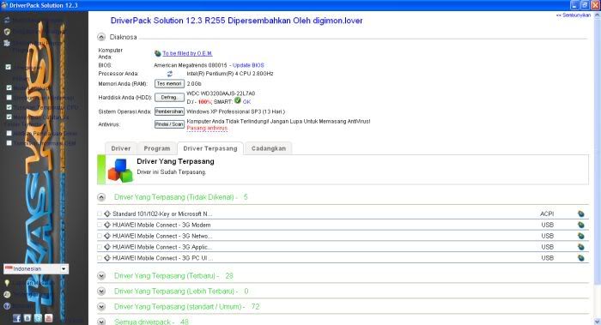Click the shield icon in the sidebar

pos(7,32)
